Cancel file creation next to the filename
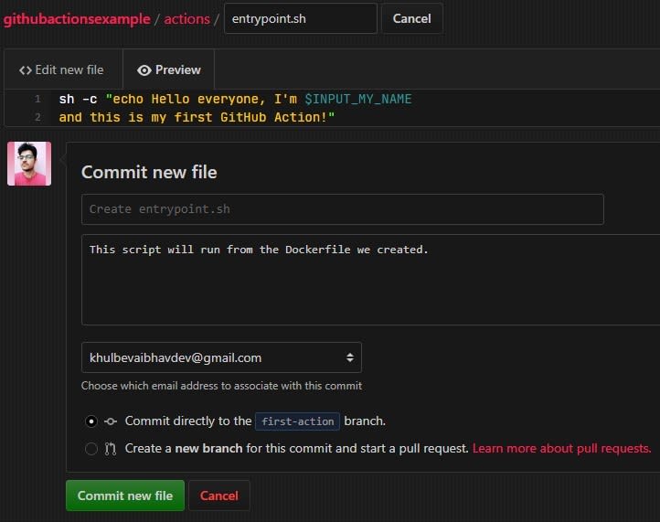660x522 pixels. click(x=411, y=18)
